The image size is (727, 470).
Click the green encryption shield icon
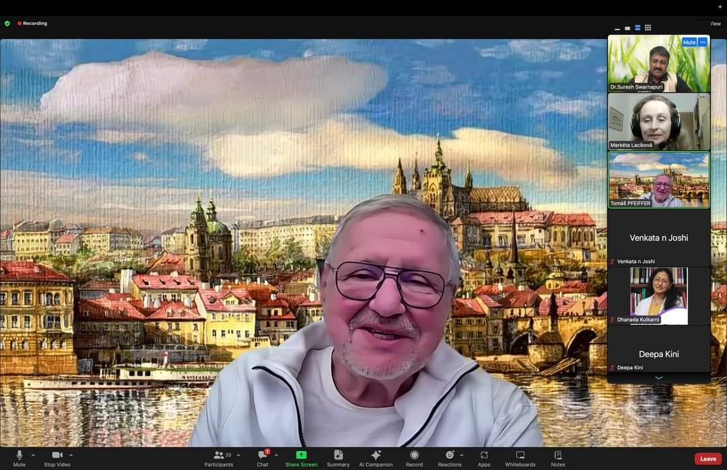pos(7,23)
